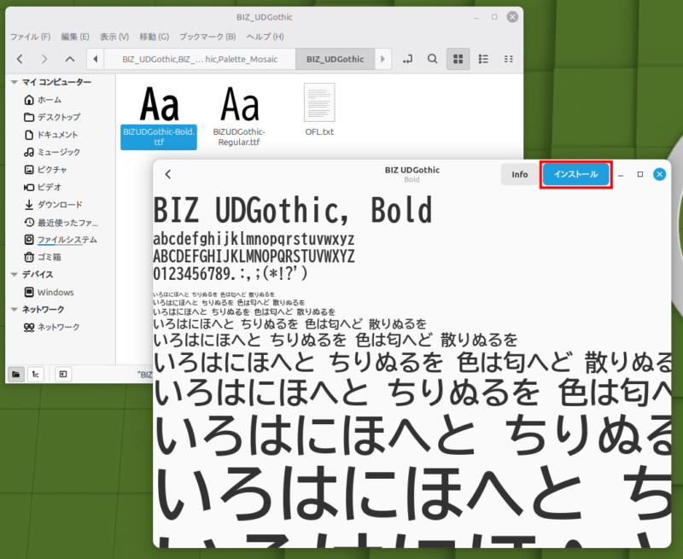
Task: Click the Nemo search magnifier icon
Action: coord(433,59)
